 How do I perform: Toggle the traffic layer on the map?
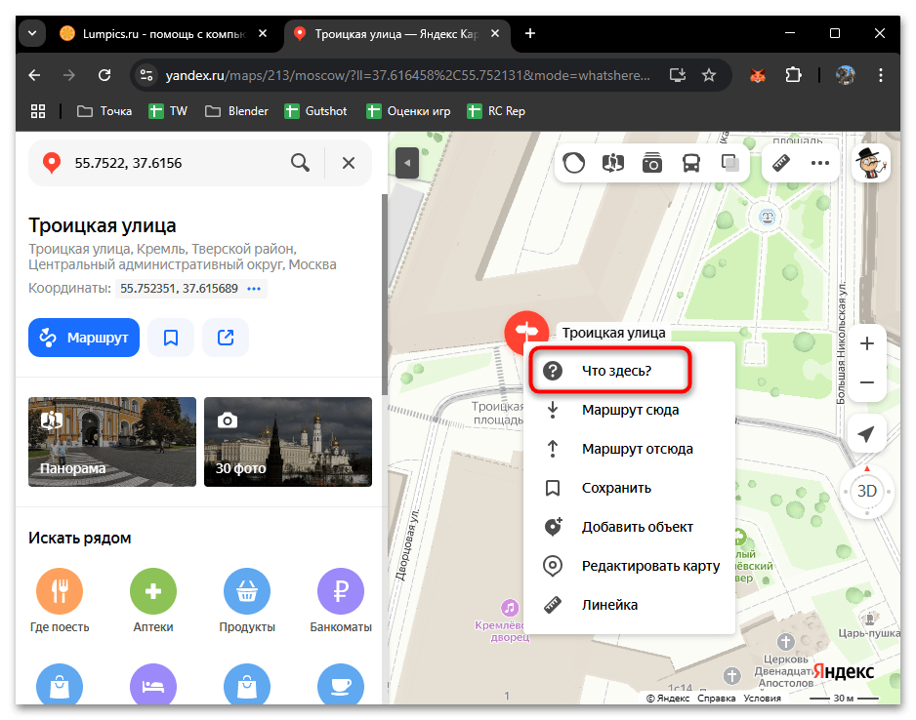click(x=573, y=163)
